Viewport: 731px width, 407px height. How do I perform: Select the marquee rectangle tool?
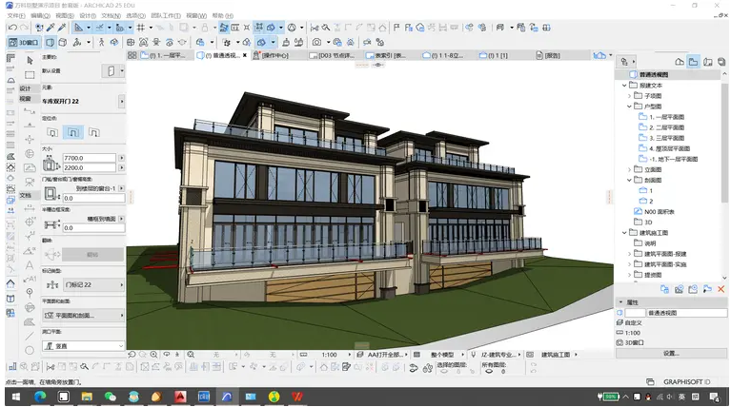pos(30,75)
